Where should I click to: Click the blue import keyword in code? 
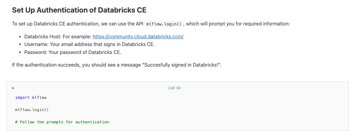click(x=22, y=98)
